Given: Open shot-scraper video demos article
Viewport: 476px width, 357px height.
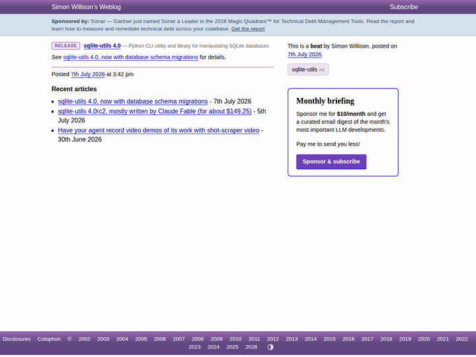Looking at the screenshot, I should pos(159,130).
